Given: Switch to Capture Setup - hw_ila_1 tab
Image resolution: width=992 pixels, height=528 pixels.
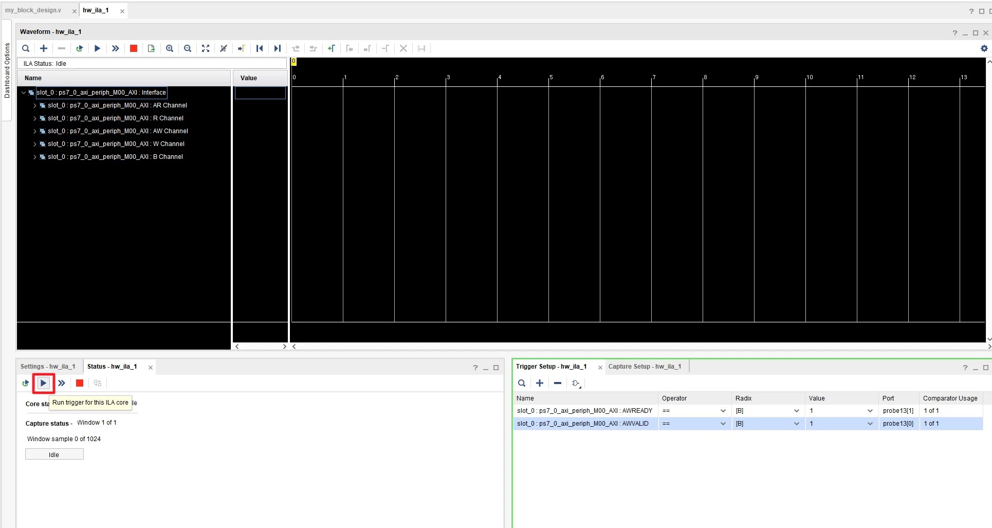Looking at the screenshot, I should 645,367.
